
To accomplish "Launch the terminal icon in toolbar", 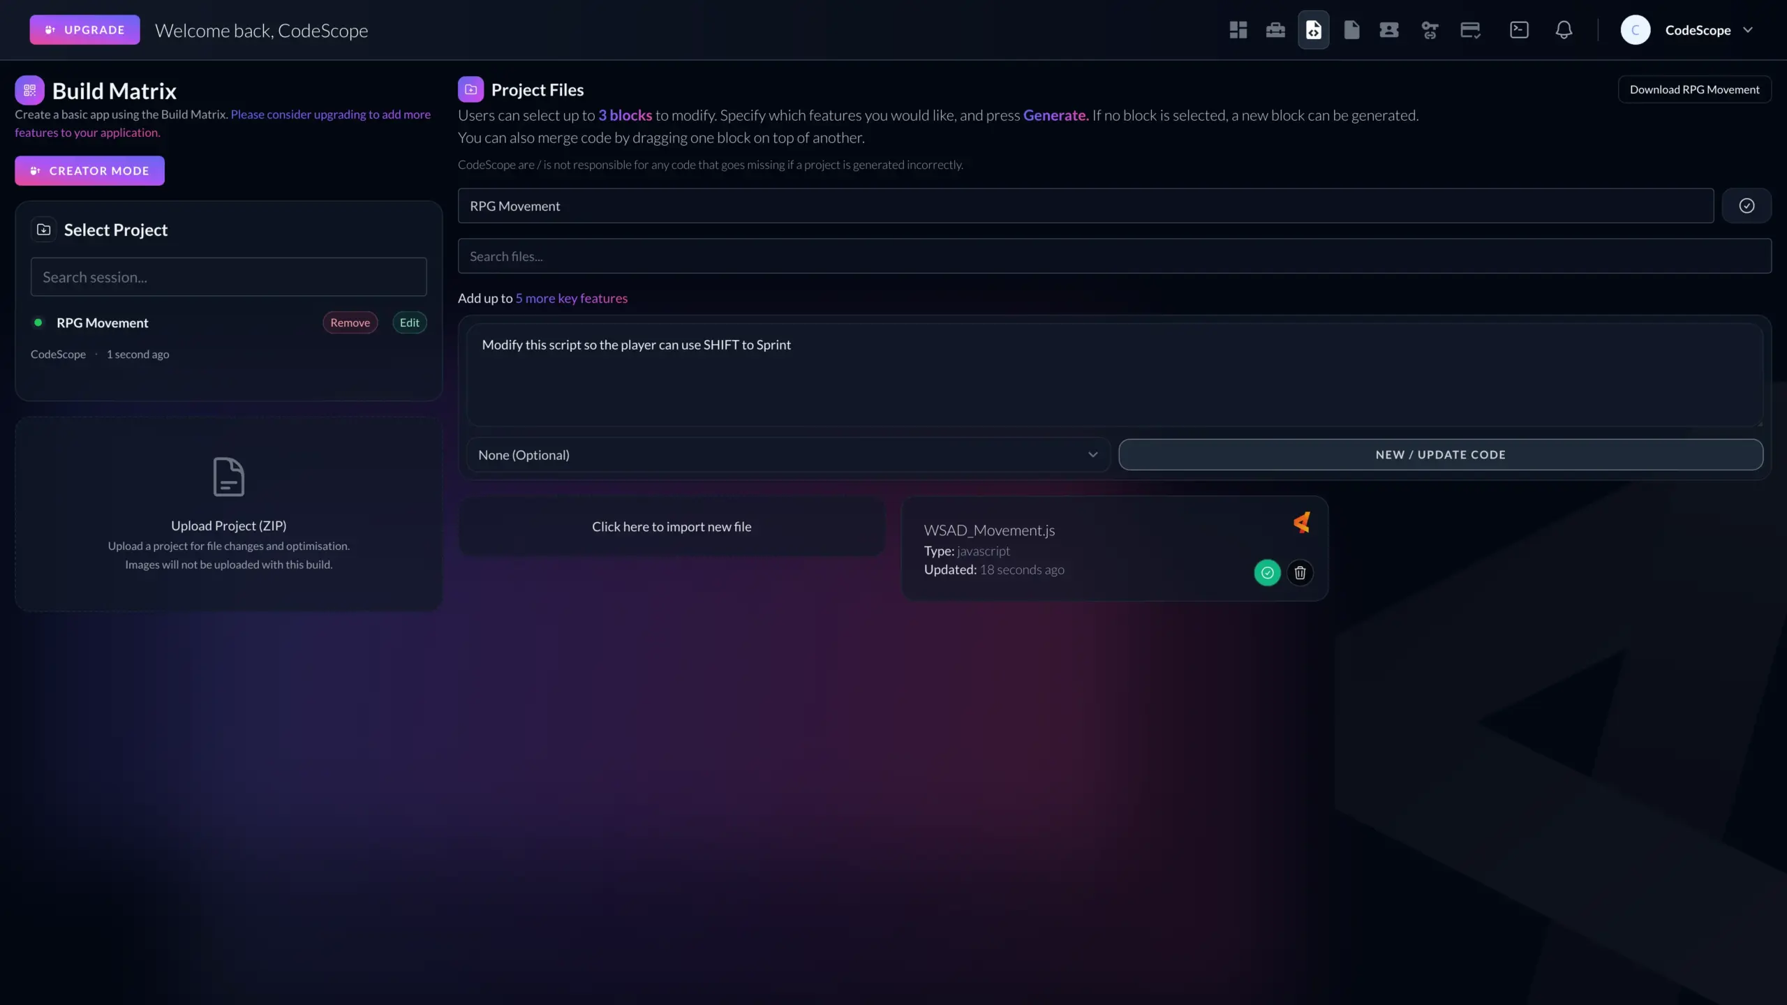I will coord(1520,29).
